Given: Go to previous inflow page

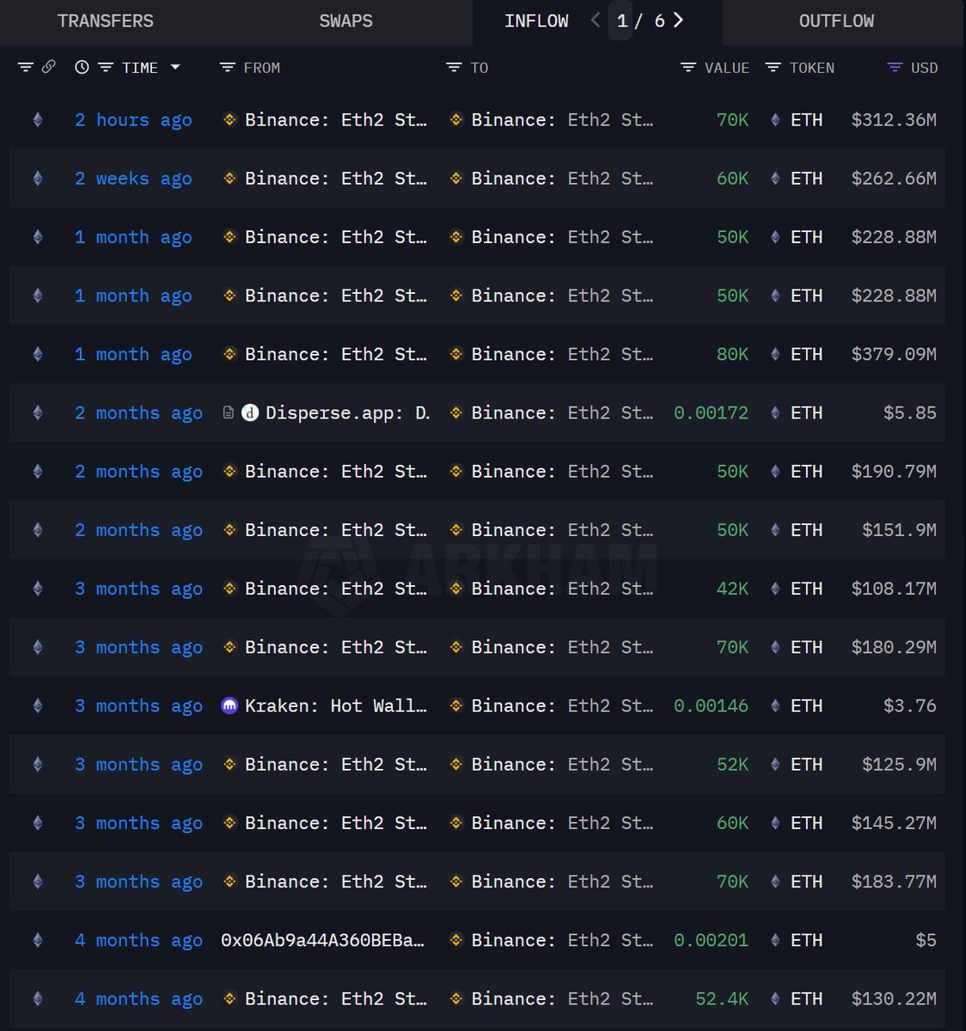Looking at the screenshot, I should (x=595, y=20).
